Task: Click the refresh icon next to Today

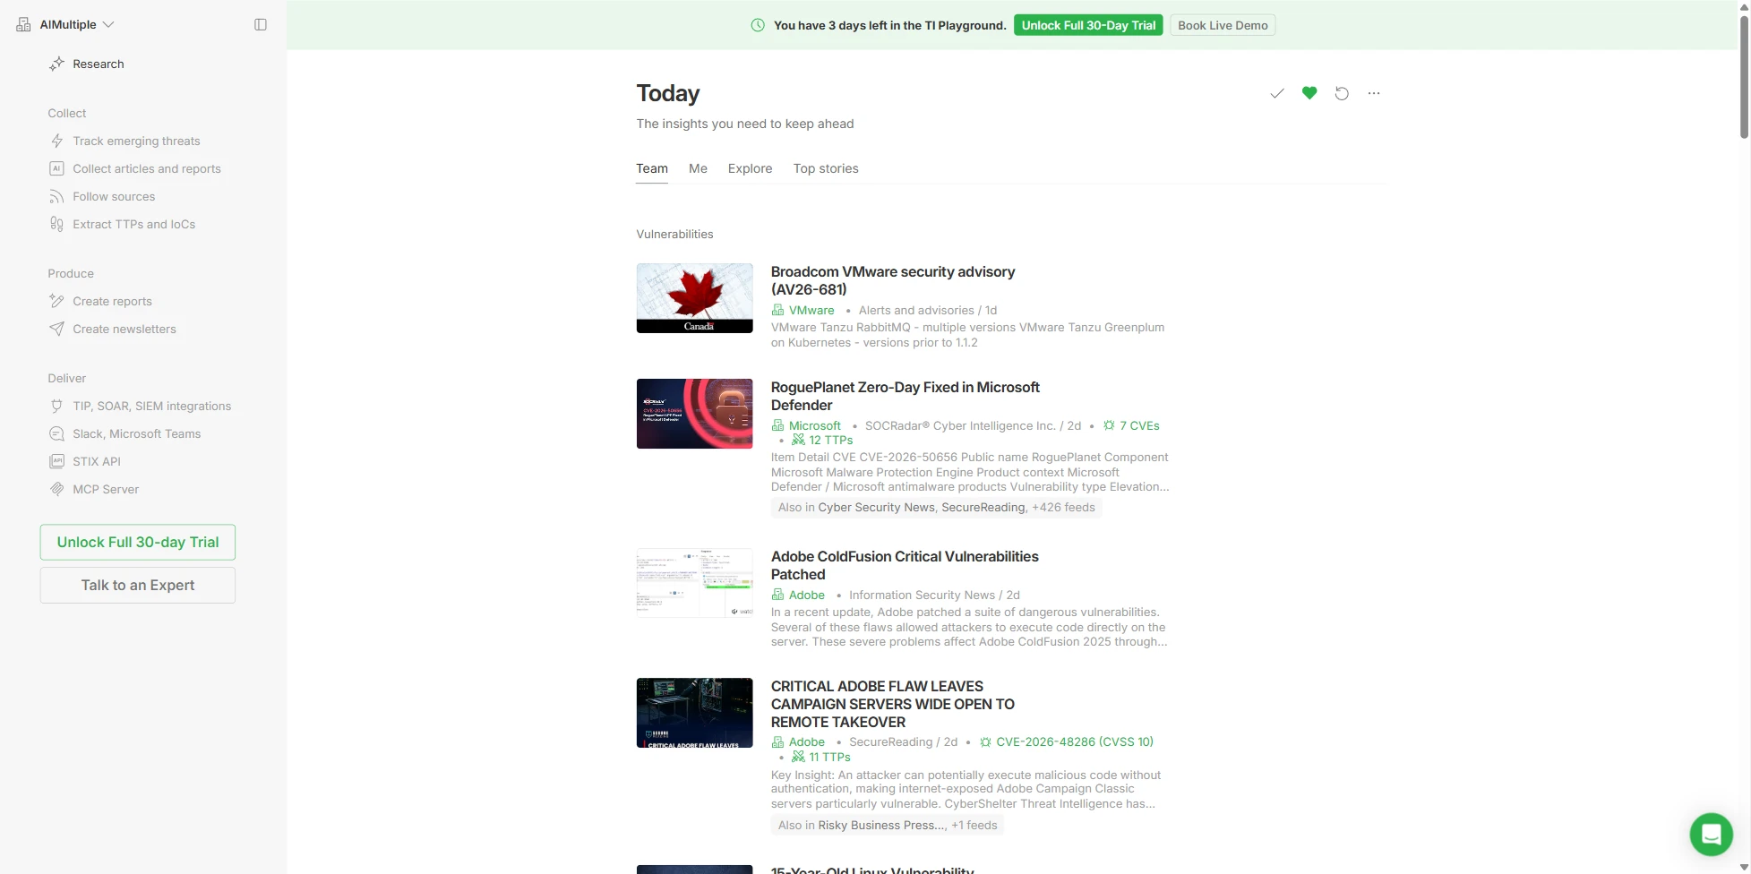Action: [1342, 93]
